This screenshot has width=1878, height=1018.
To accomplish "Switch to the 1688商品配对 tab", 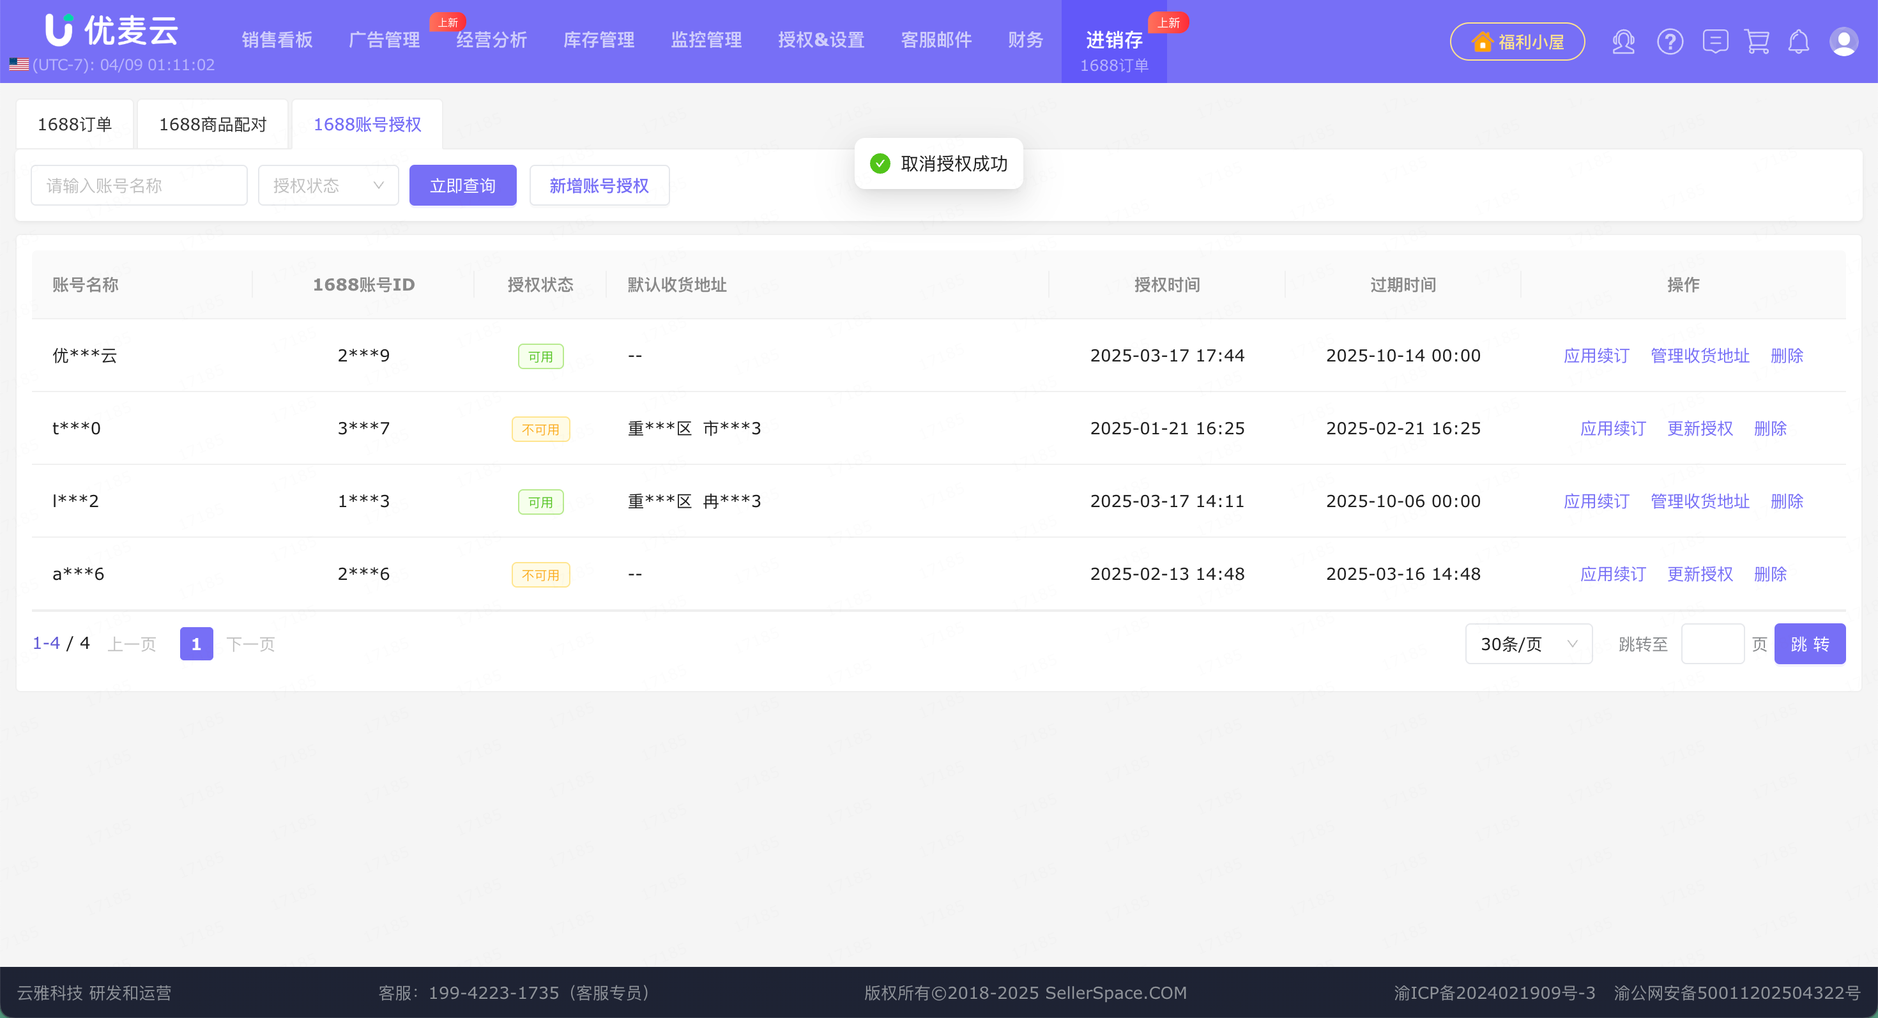I will [213, 125].
